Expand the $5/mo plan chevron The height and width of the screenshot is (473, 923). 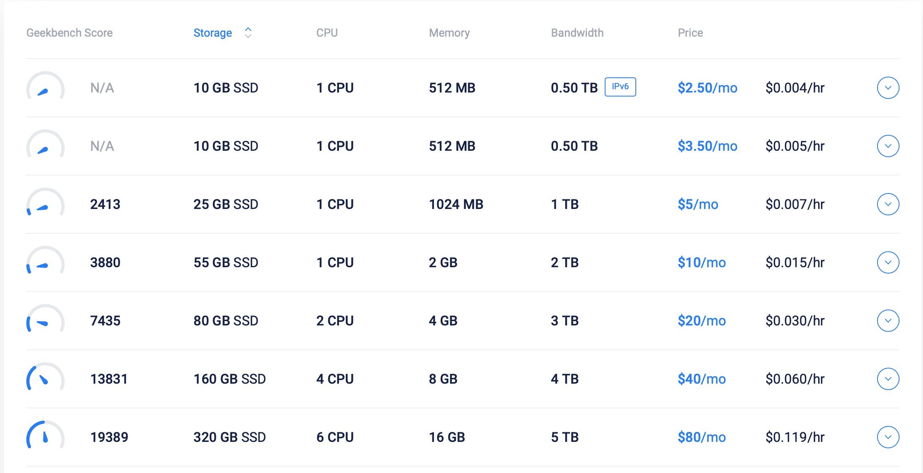pyautogui.click(x=888, y=204)
